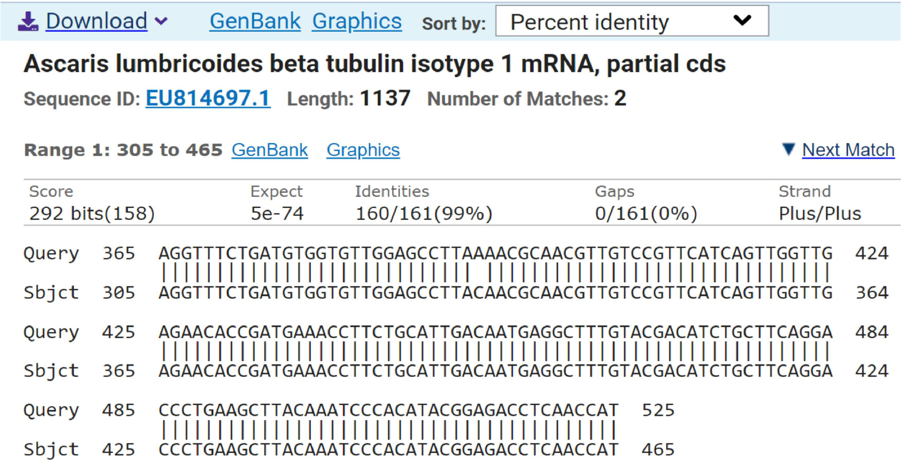Click the Download link text
Image resolution: width=901 pixels, height=461 pixels.
tap(96, 21)
